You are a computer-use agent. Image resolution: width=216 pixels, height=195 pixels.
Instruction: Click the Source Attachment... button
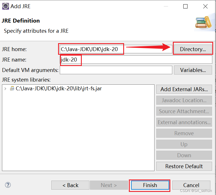(x=184, y=111)
